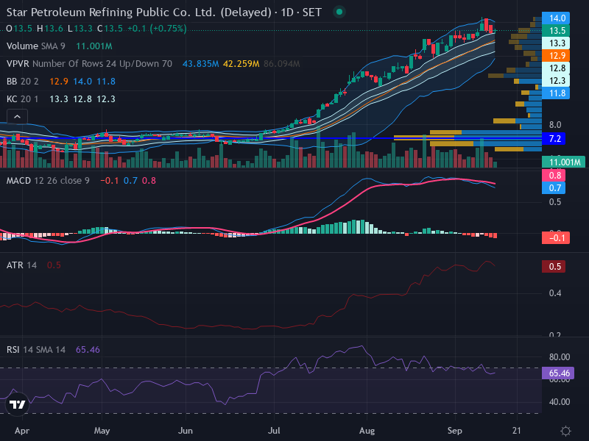589x441 pixels.
Task: Click the purple 65.46 RSI value tag
Action: [x=558, y=373]
